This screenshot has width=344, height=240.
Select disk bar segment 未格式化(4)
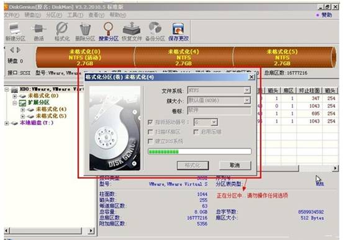(184, 57)
